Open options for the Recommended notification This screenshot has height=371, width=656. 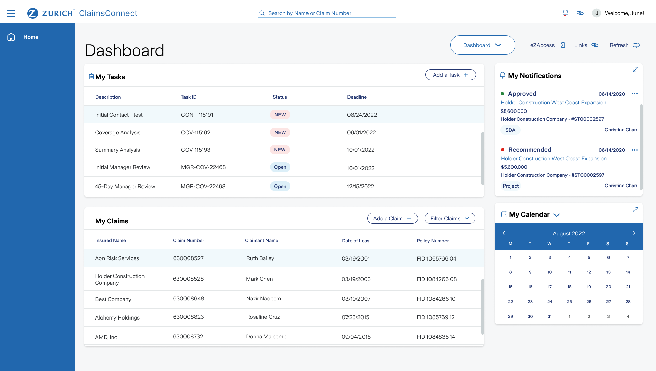pos(635,150)
